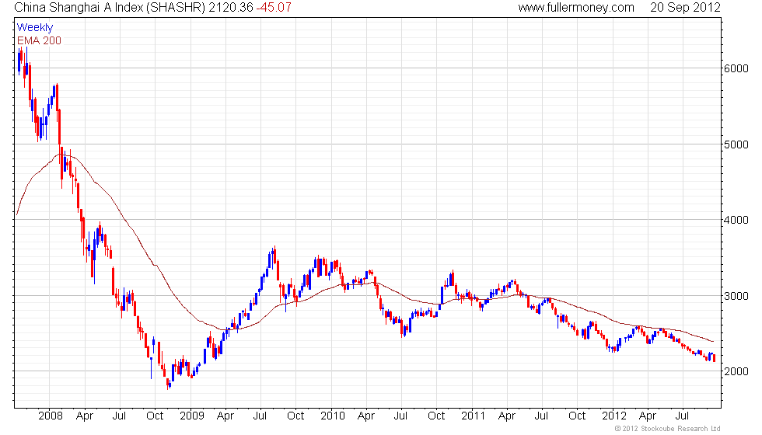762x435 pixels.
Task: Select the 2008 label on time axis
Action: click(50, 416)
